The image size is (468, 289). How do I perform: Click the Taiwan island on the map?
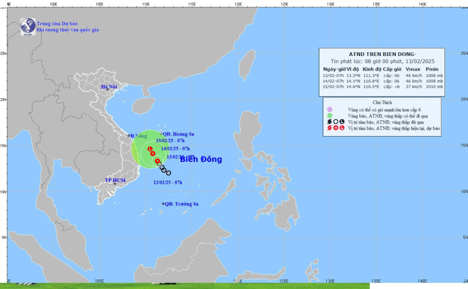pyautogui.click(x=247, y=65)
